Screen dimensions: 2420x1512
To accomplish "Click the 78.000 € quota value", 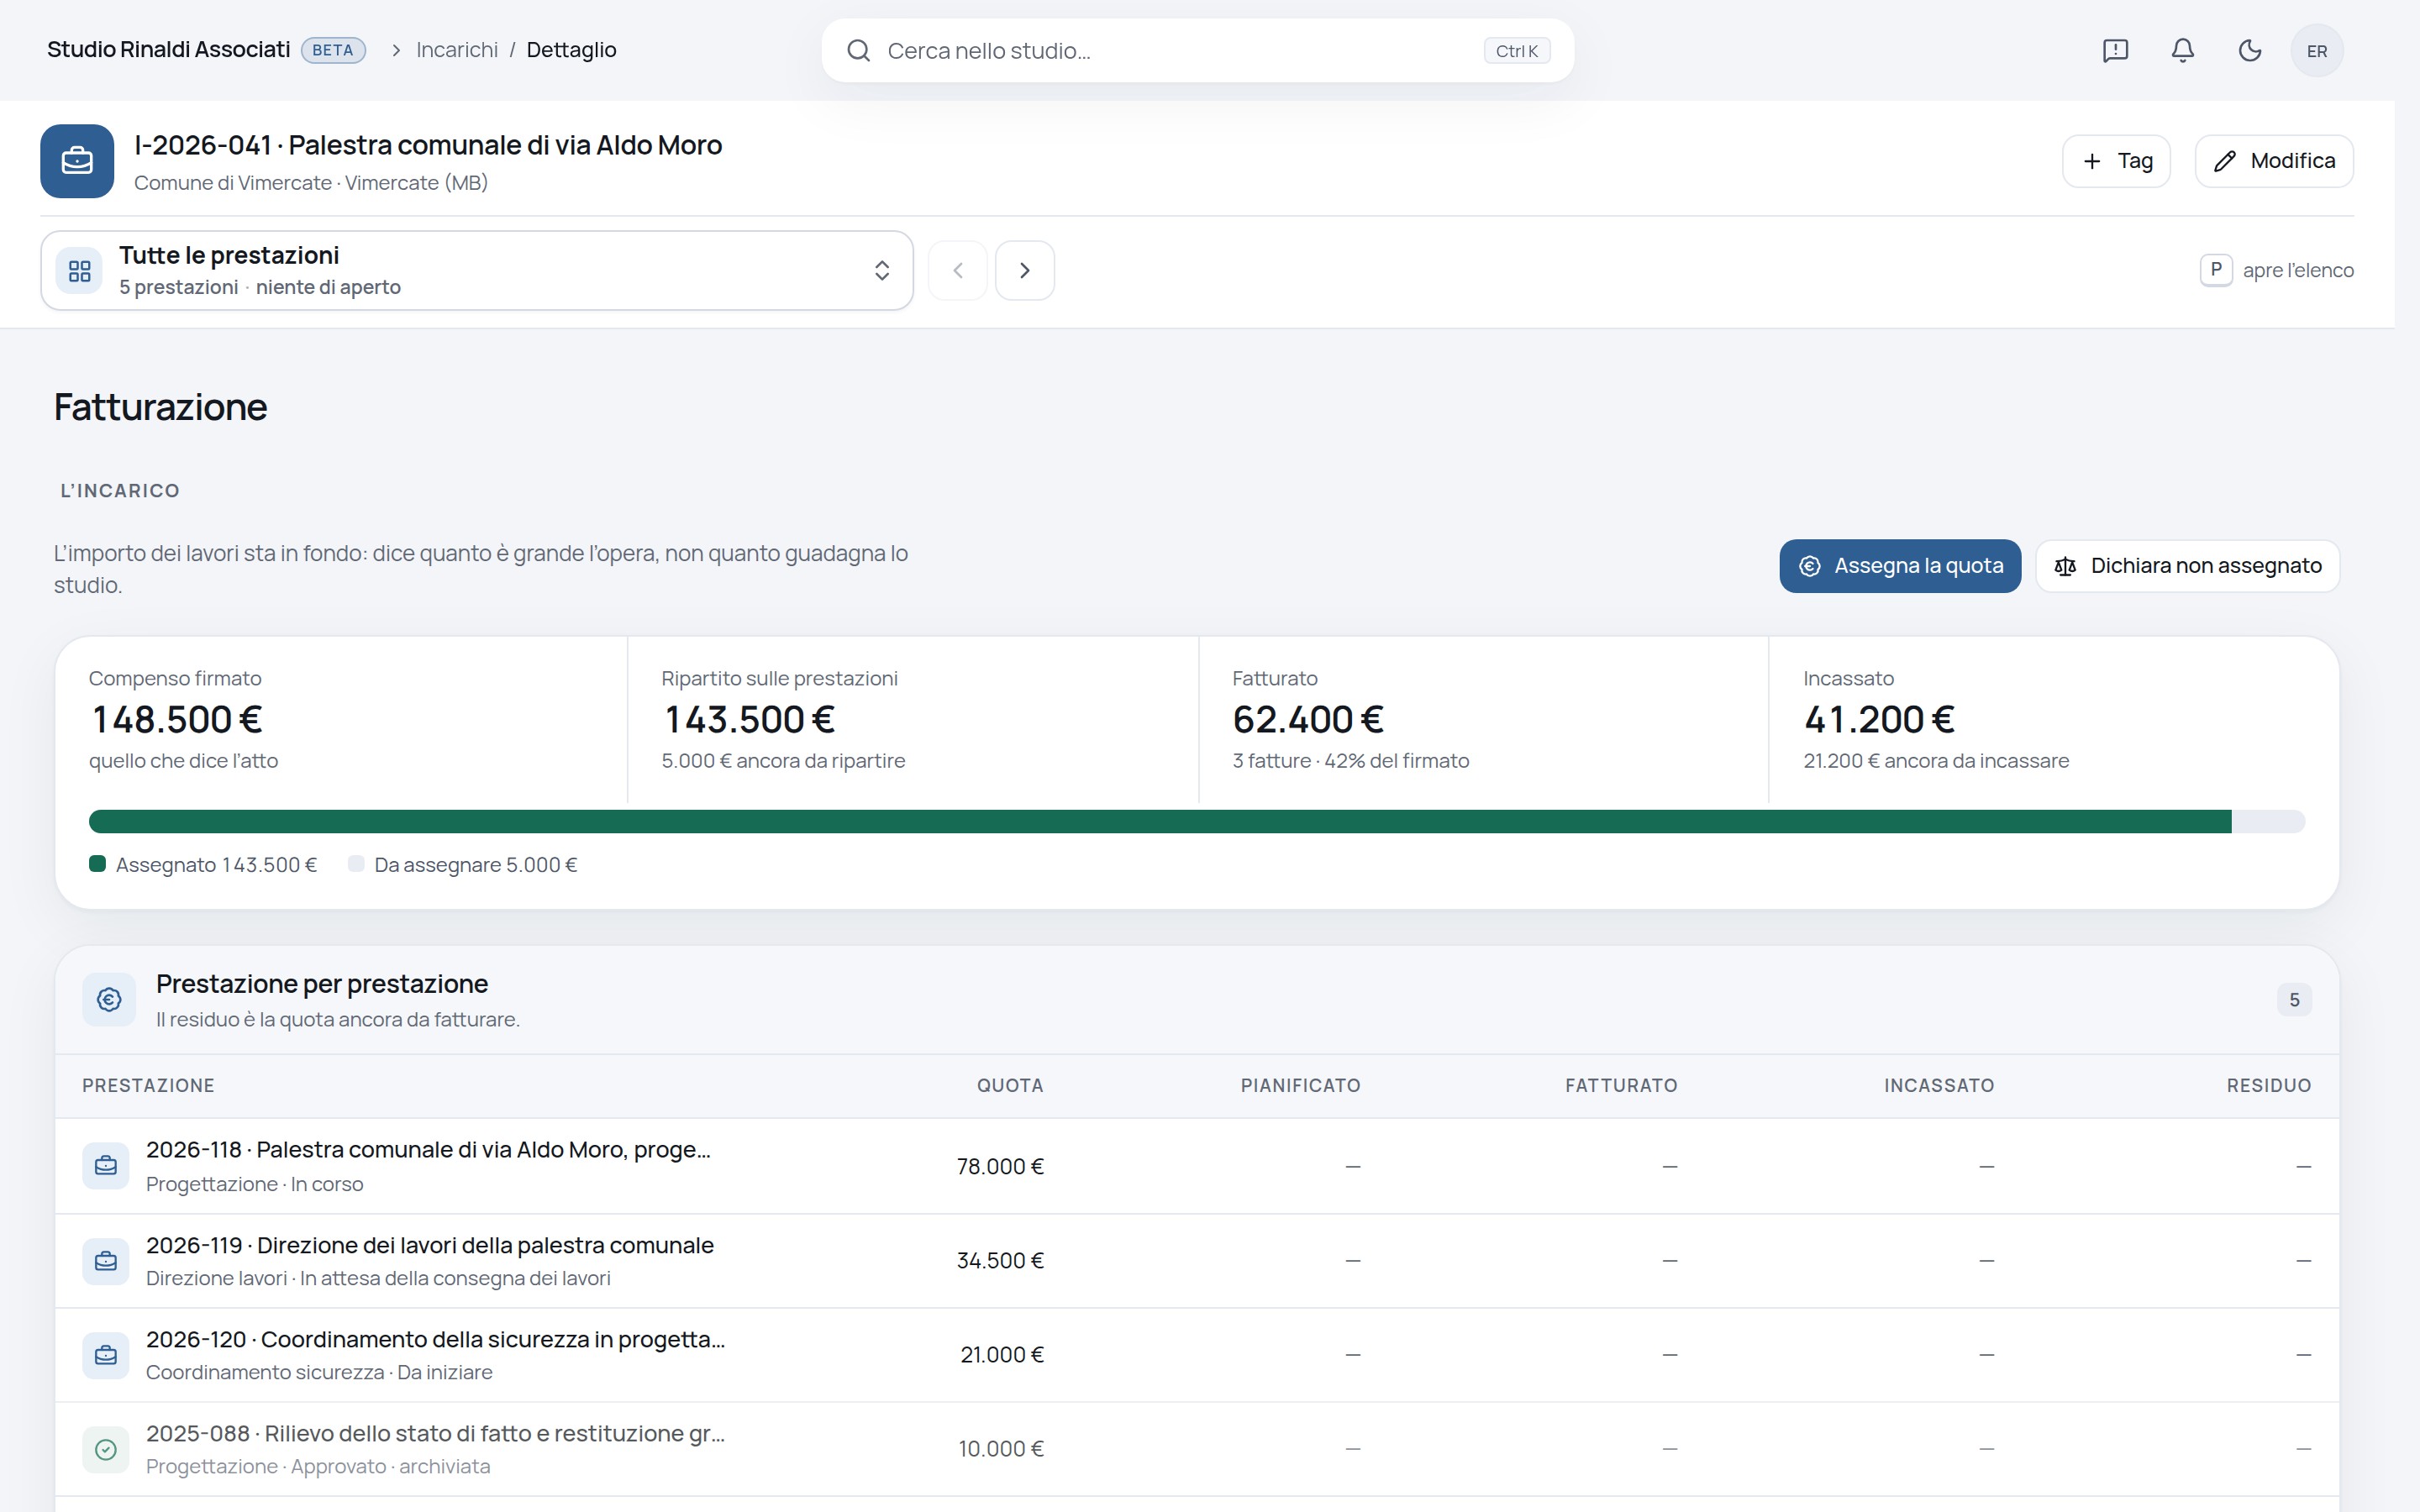I will click(x=1000, y=1166).
